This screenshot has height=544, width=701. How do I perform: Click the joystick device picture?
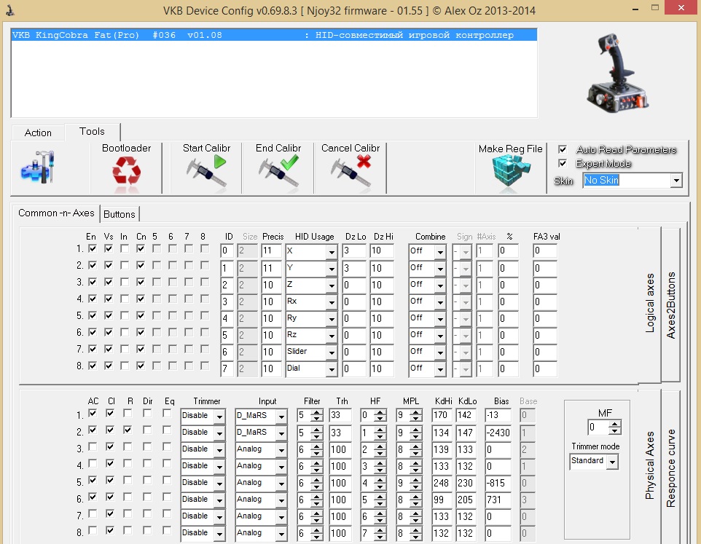point(617,72)
